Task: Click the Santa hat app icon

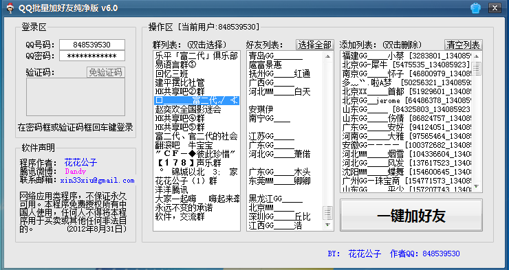Action: [10, 8]
